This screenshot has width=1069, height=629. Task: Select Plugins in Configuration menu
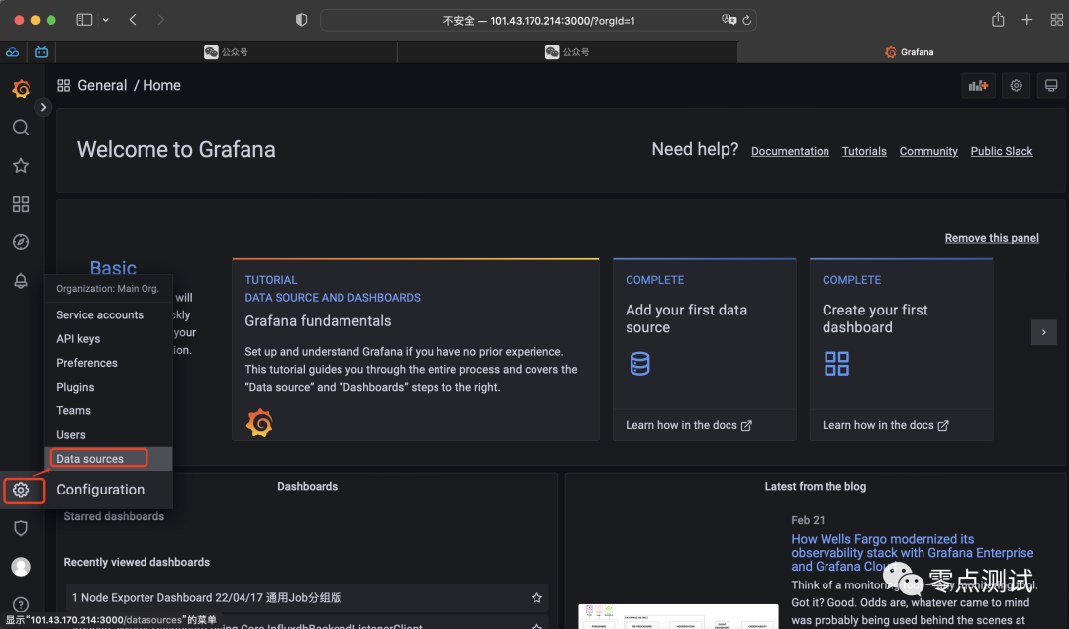pos(108,387)
